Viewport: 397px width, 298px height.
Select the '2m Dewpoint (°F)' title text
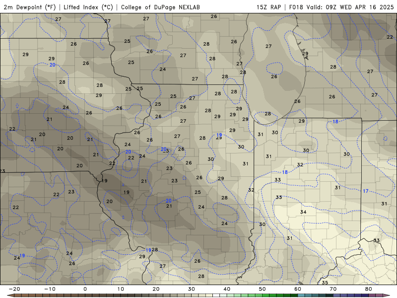[x=30, y=7]
